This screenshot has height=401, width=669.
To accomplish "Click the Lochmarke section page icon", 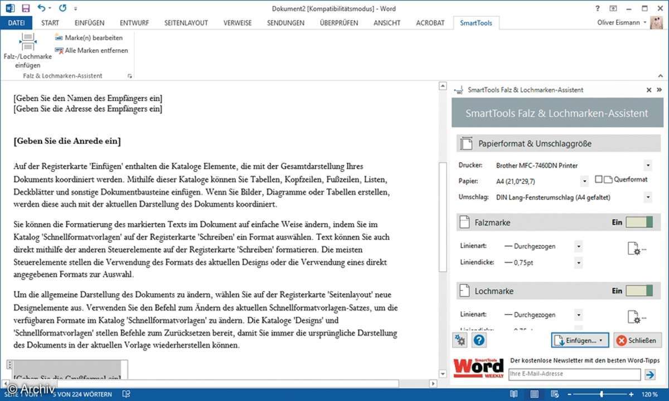I will coord(464,291).
